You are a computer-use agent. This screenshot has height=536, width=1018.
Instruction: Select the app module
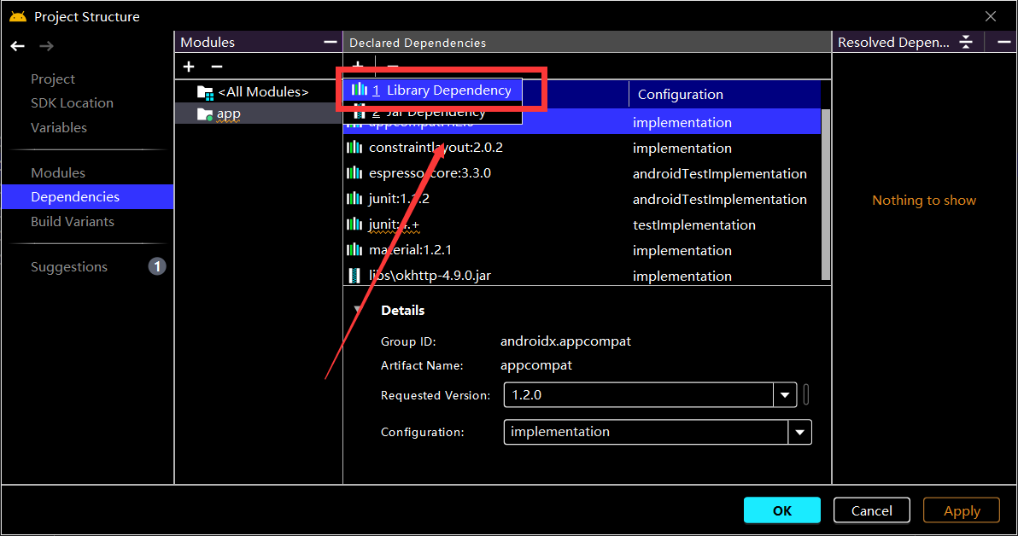(x=259, y=114)
